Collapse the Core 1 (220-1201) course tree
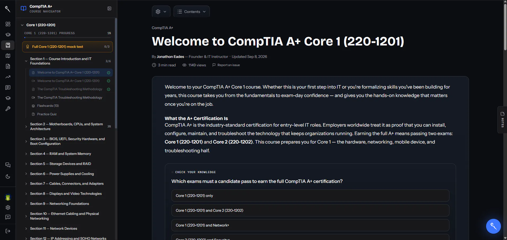This screenshot has width=507, height=240. click(x=22, y=25)
